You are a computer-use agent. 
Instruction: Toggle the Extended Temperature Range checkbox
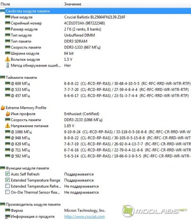(x=7, y=180)
